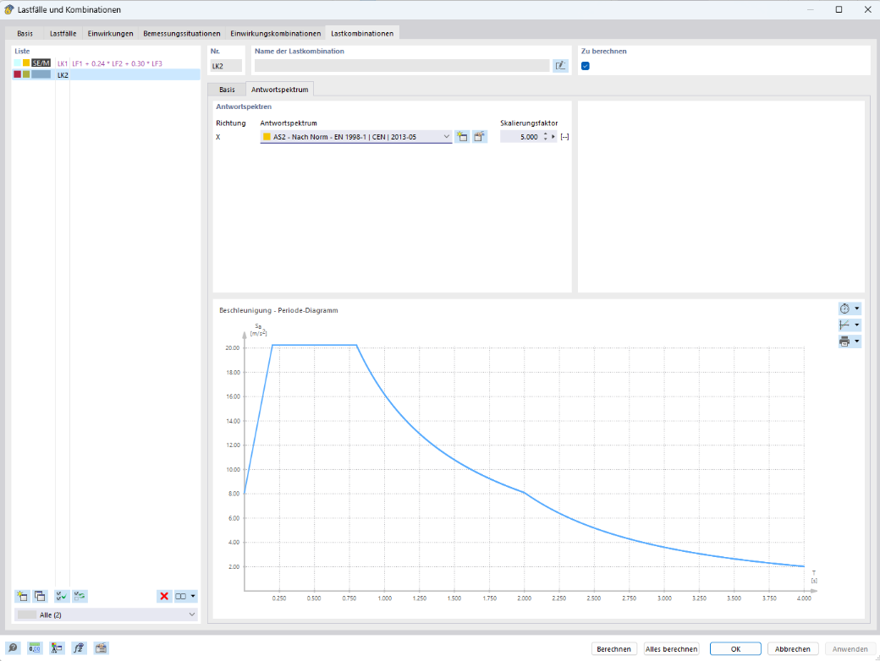This screenshot has height=661, width=880.
Task: Click the yellow swatch of LK1
Action: coord(26,63)
